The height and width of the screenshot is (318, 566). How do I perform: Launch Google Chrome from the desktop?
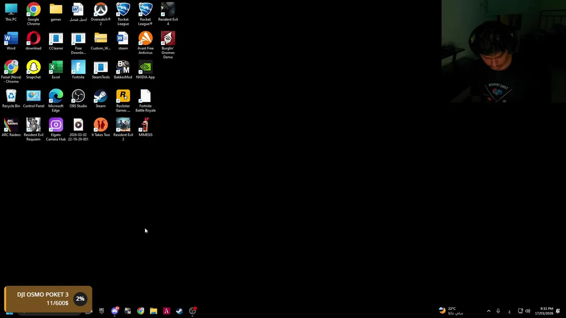point(33,14)
